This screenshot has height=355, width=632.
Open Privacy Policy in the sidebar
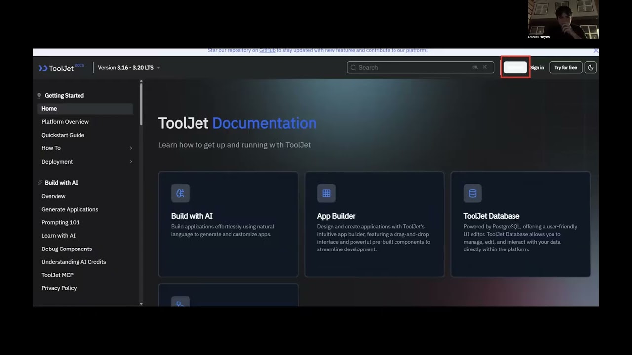(59, 288)
